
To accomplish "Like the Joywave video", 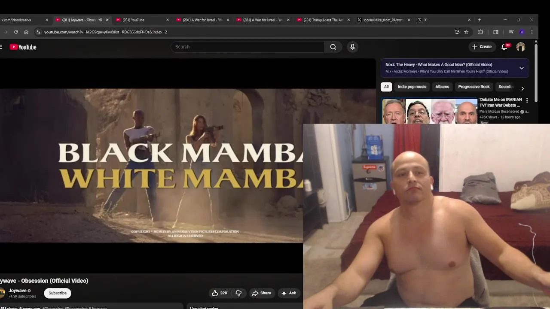I will click(220, 293).
